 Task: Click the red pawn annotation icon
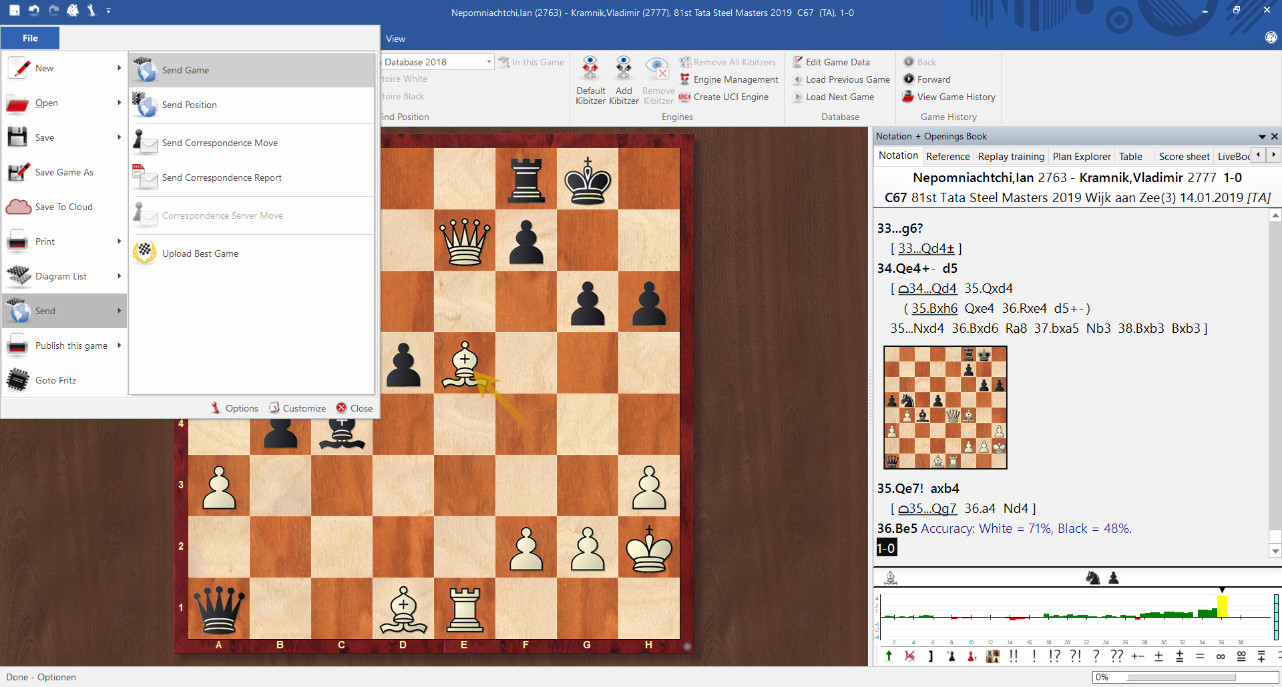972,656
